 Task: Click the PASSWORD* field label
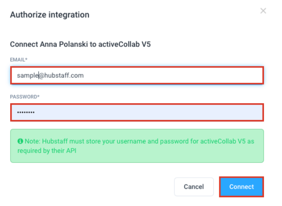(25, 97)
